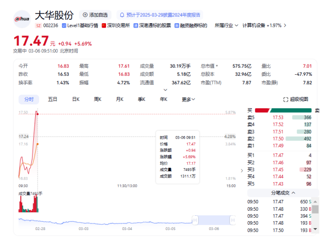
Task: Click the stock code 002236
Action: [51, 25]
